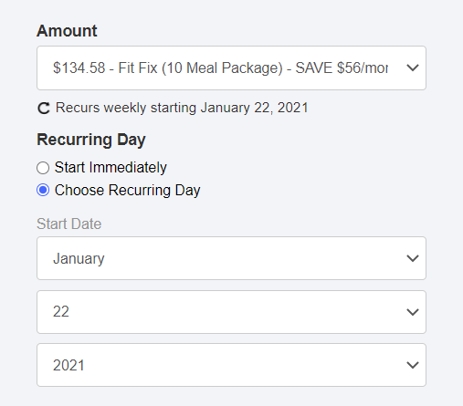Click the chevron on Amount dropdown
The height and width of the screenshot is (406, 463).
point(413,68)
